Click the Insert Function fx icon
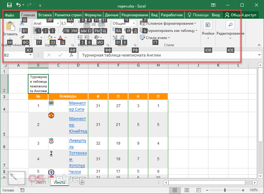Screen dimensions: 264x194 click(72, 55)
